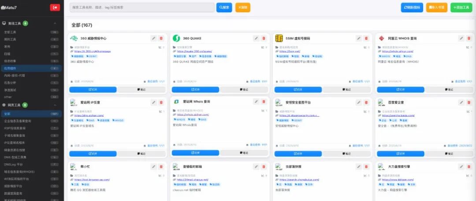Edit the 5SIM 虚拟号接码 card
The width and height of the screenshot is (476, 201).
(x=359, y=38)
